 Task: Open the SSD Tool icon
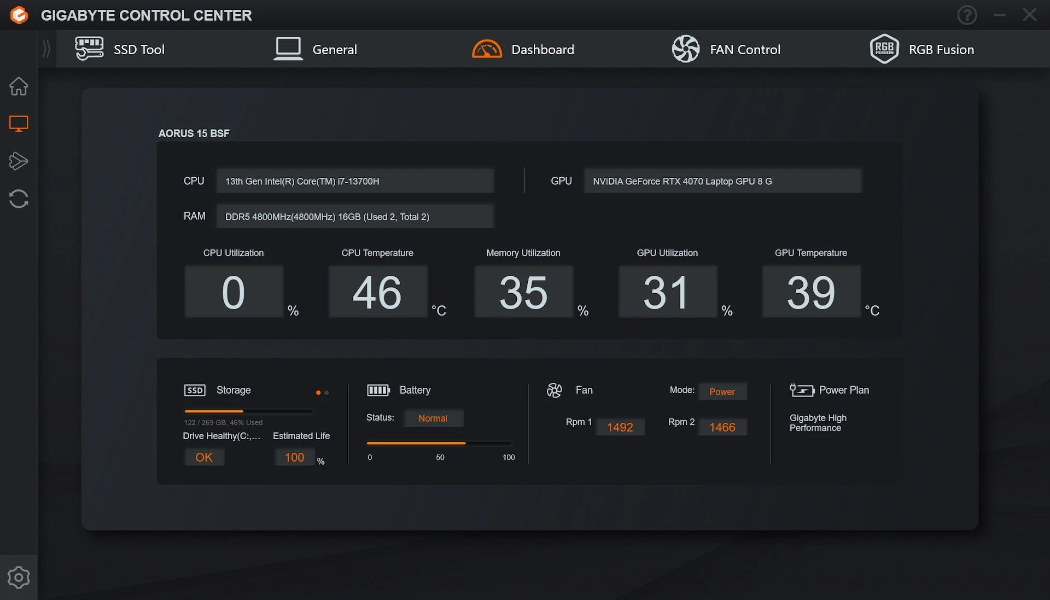point(89,49)
